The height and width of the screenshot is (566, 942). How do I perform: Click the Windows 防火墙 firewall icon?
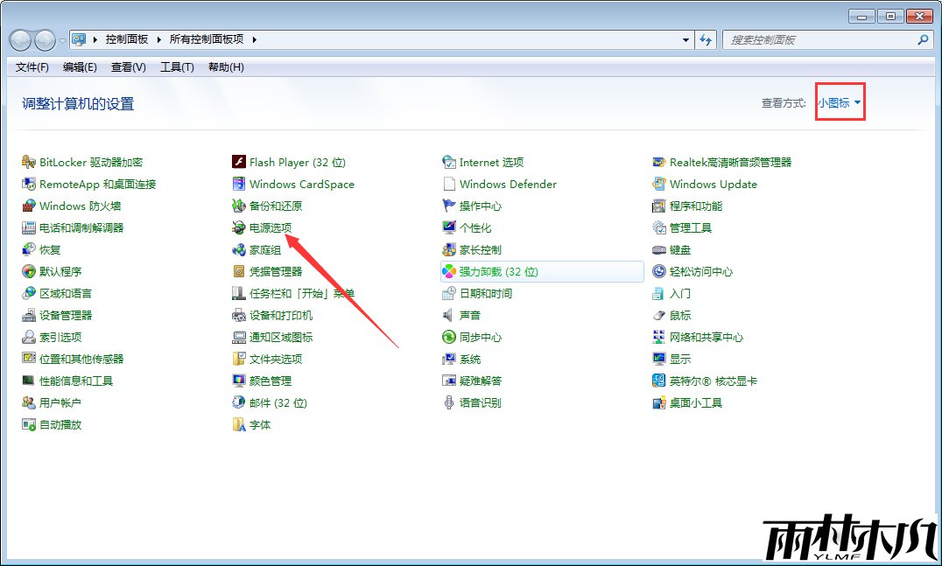pyautogui.click(x=29, y=206)
